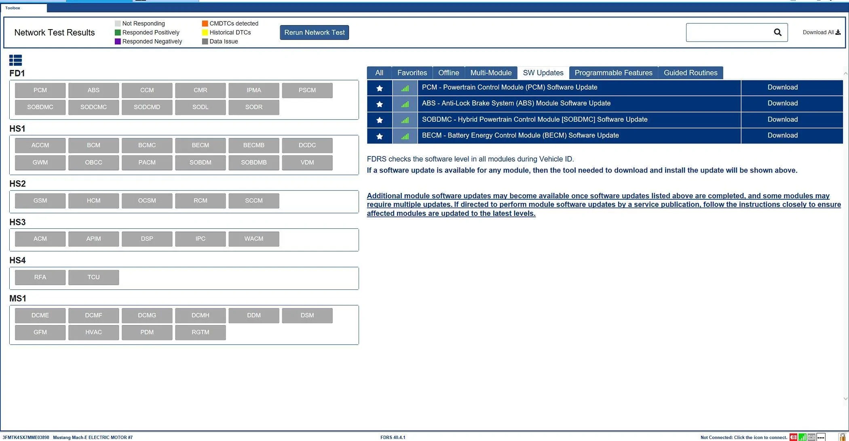
Task: Select SOBDMC module button
Action: tap(40, 107)
